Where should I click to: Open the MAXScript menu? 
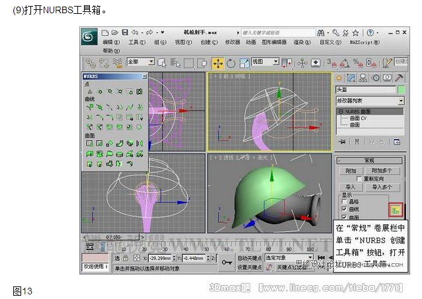pos(364,42)
